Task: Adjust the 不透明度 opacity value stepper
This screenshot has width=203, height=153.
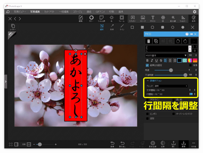Action: (196, 75)
